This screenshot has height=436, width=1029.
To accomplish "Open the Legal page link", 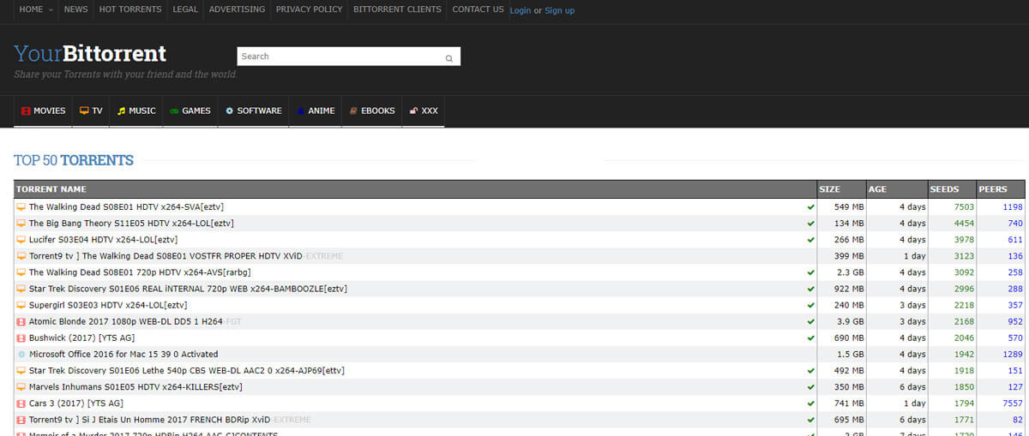I will point(185,9).
